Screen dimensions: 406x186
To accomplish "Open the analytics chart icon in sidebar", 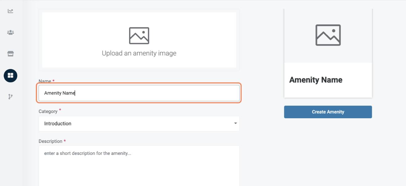I will (x=10, y=11).
